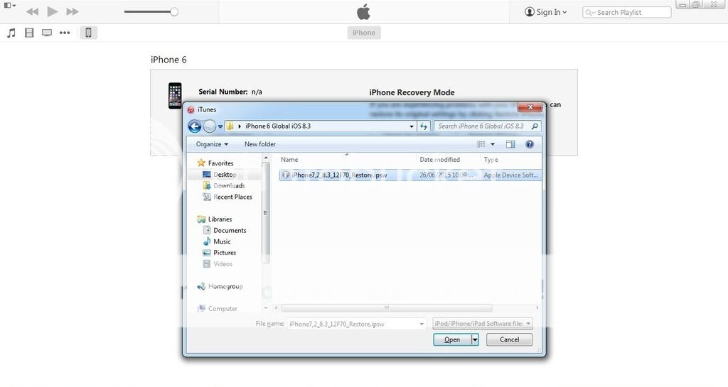Open the iTunes Music library icon
728x387 pixels.
click(x=11, y=33)
